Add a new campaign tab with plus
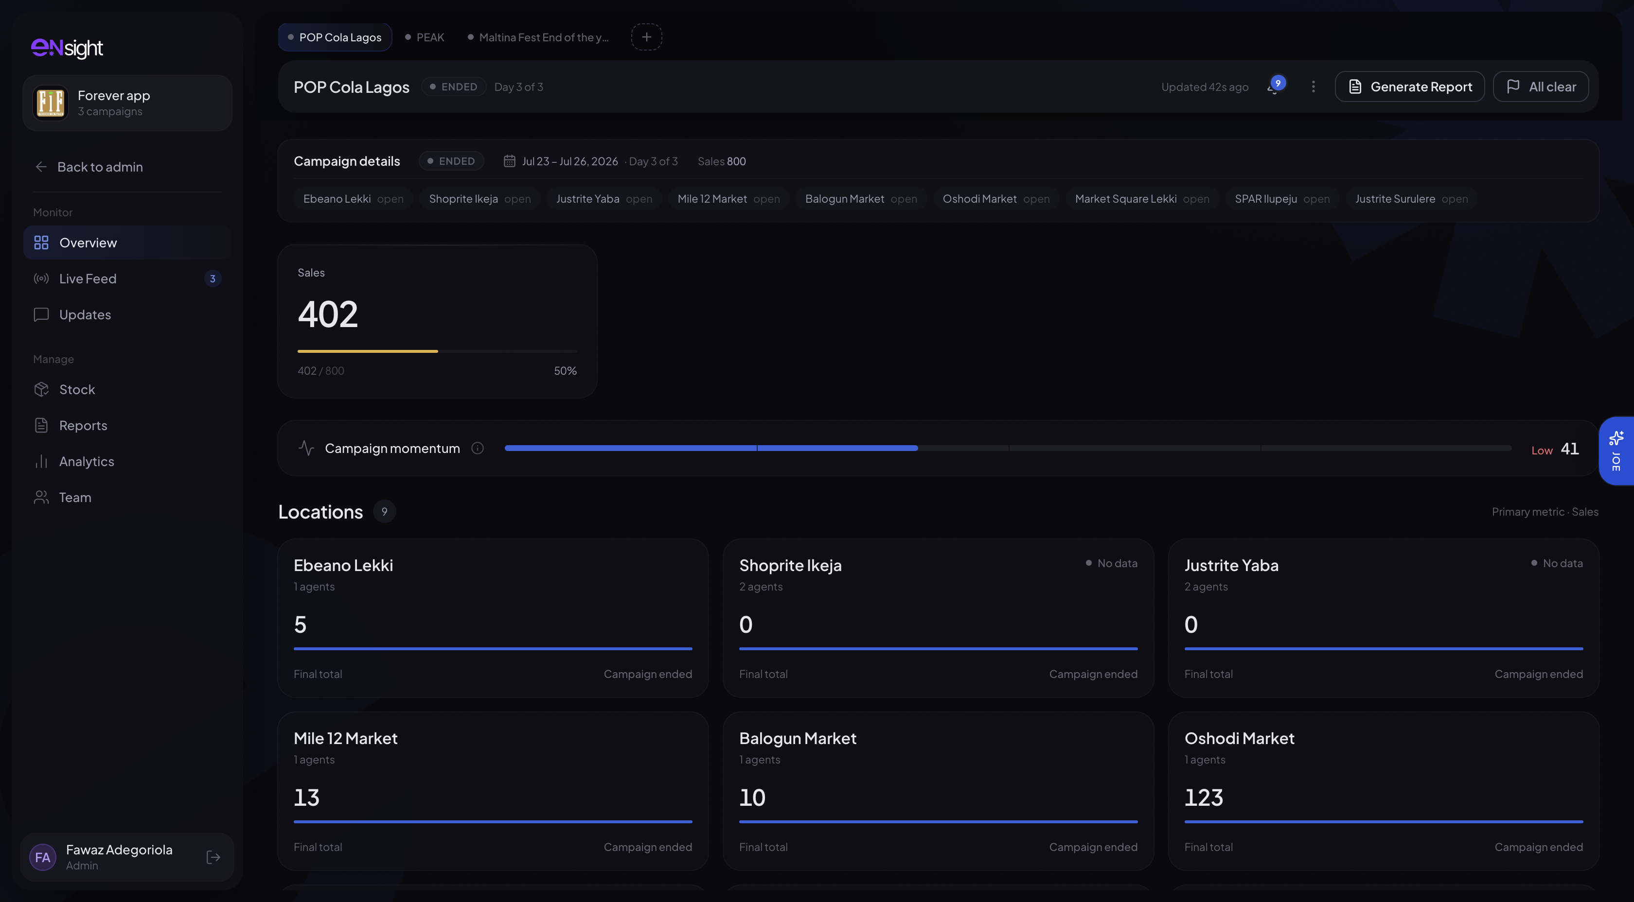Screen dimensions: 1634x902 point(646,37)
